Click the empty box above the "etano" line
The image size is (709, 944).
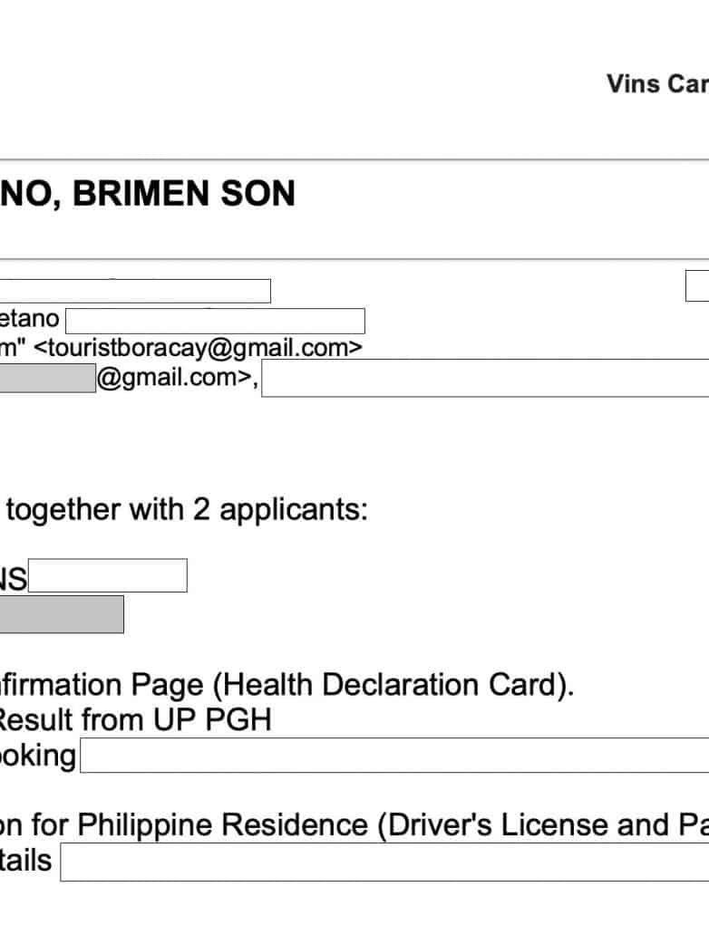pos(134,291)
